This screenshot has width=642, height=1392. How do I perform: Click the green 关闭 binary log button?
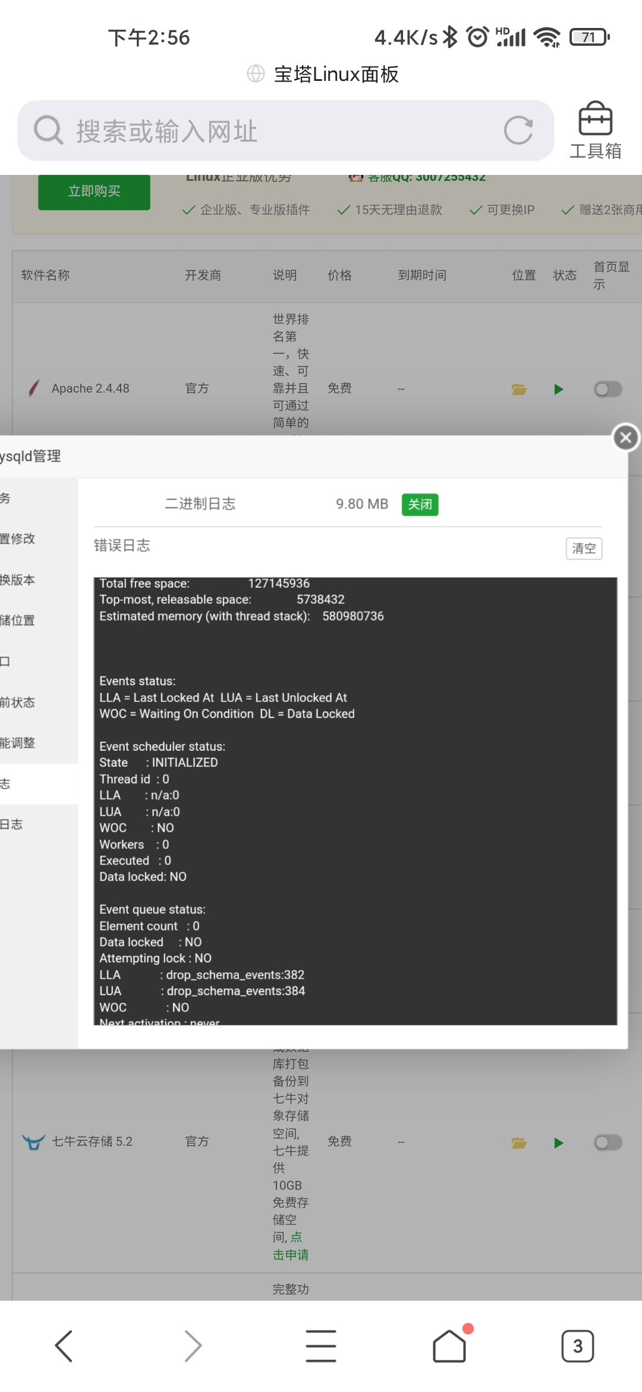[420, 504]
